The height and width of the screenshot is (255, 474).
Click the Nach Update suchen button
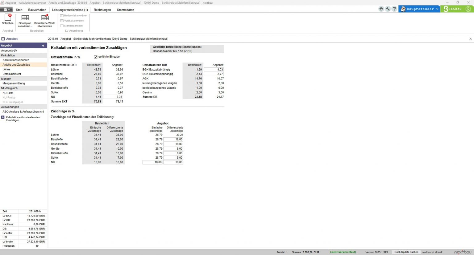point(406,252)
